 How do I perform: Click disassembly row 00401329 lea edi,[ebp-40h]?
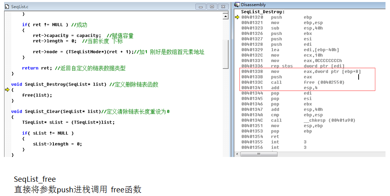(290, 50)
